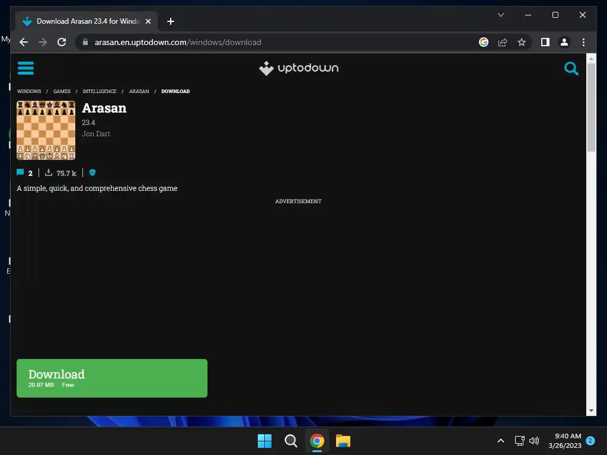Go forward in browser history
The height and width of the screenshot is (455, 607).
43,42
